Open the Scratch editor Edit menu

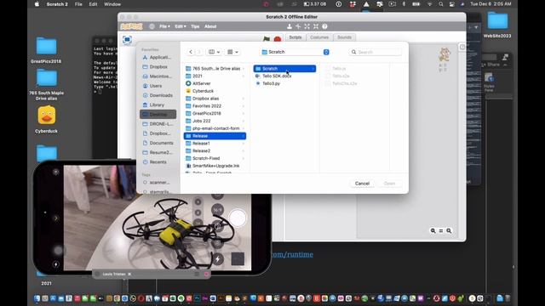180,26
